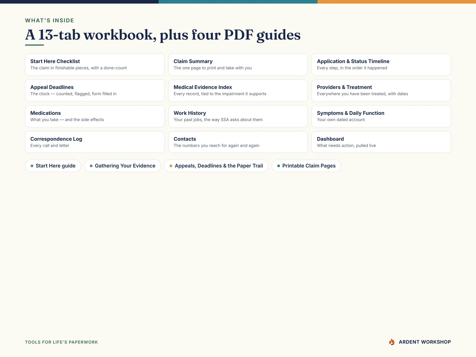Select the Start Here guide pill
476x357 pixels.
coord(53,166)
